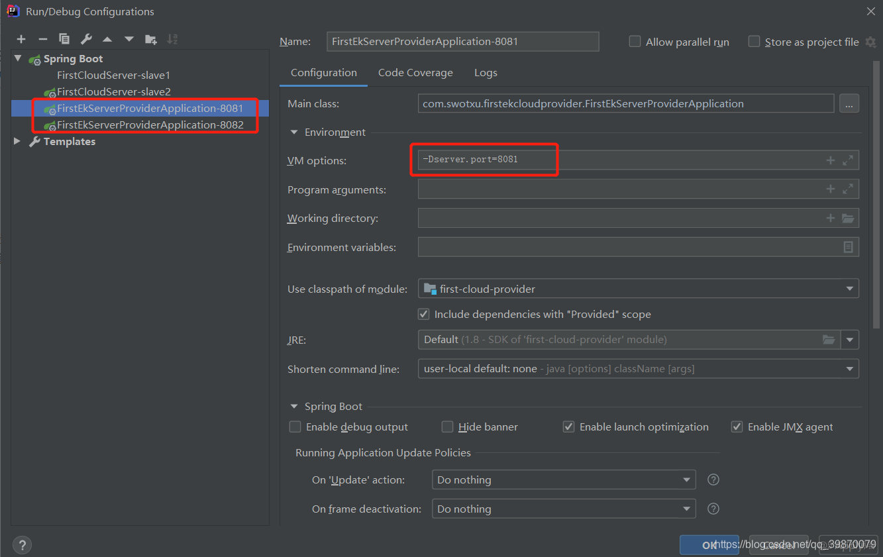Create new folder in configurations toolbar
The height and width of the screenshot is (557, 883).
151,39
